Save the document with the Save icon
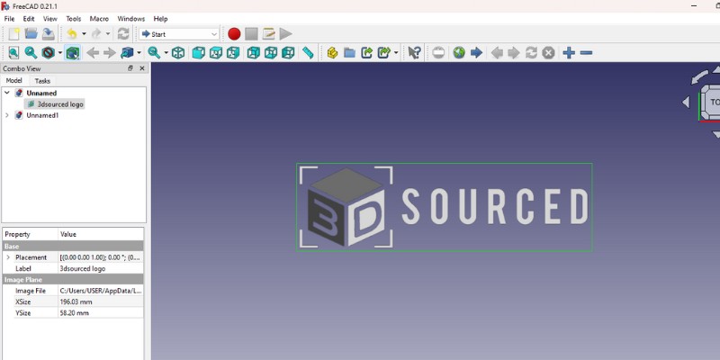 pos(49,34)
